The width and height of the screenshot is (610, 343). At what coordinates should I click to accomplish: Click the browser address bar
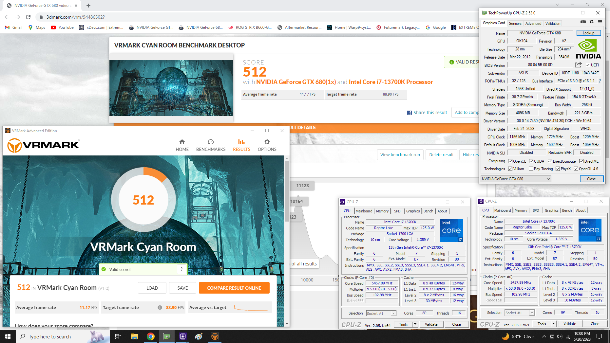click(x=256, y=17)
